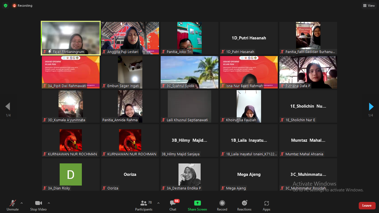Select Fajar Fitrtianingrum's video tile
379x213 pixels.
pos(71,38)
